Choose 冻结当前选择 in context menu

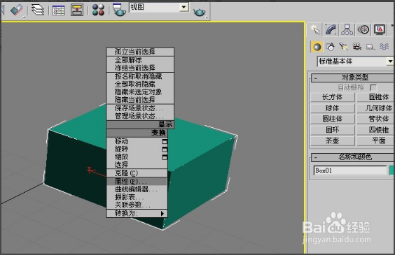140,68
